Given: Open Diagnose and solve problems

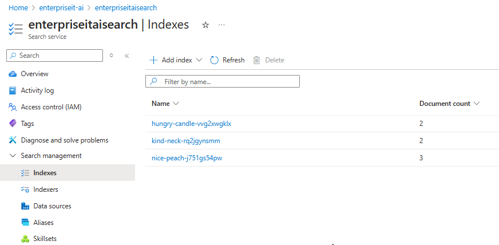Looking at the screenshot, I should coord(65,140).
